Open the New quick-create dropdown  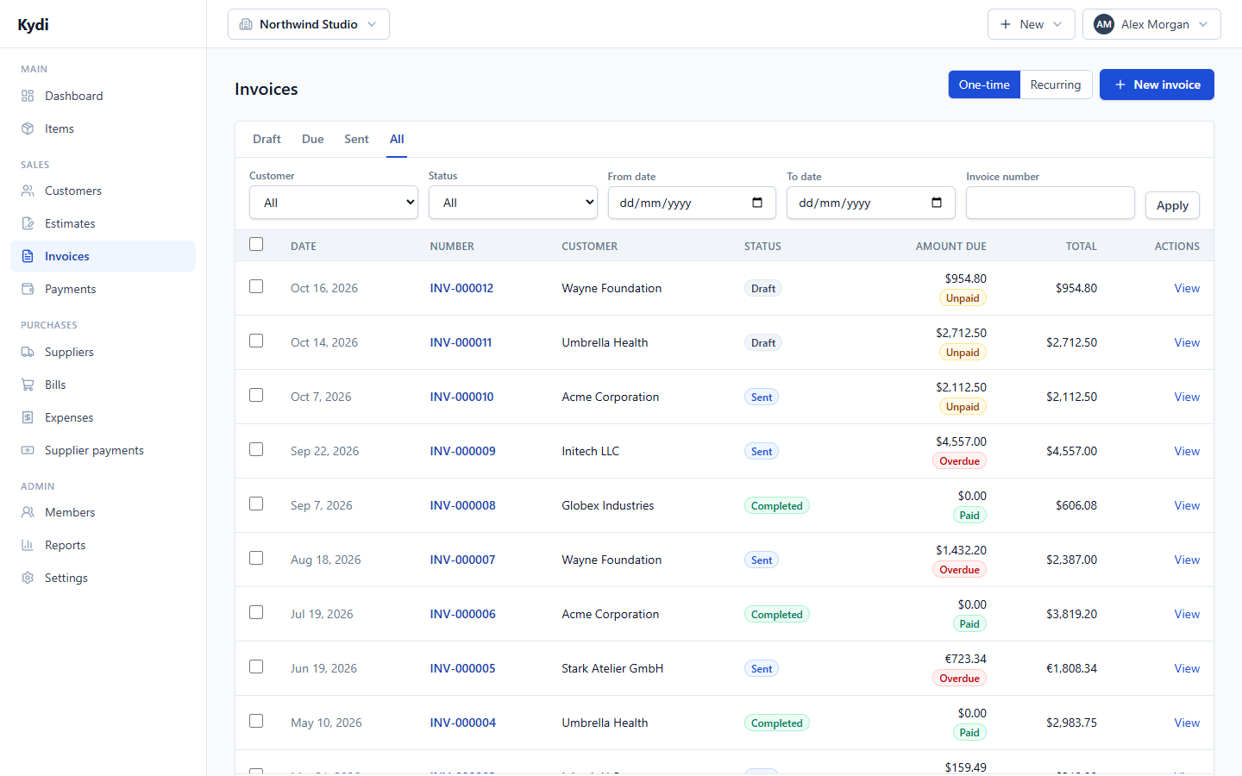1032,24
